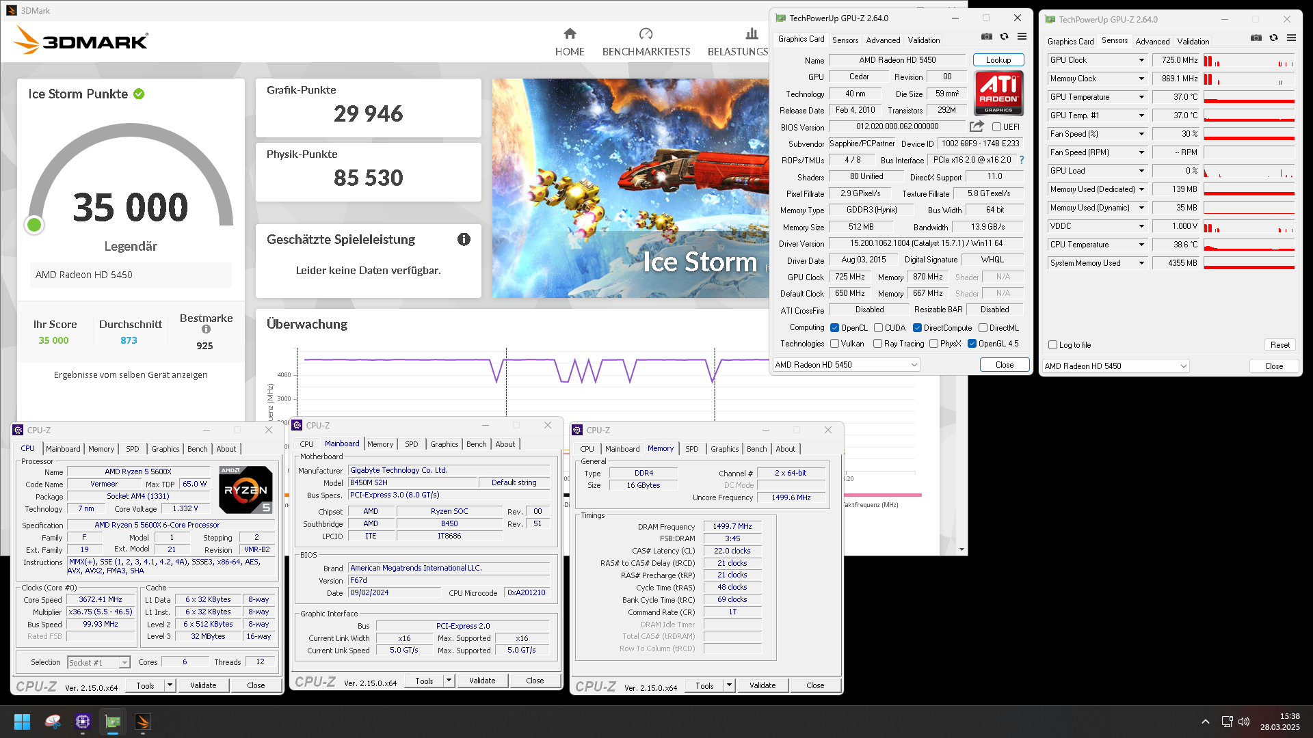The image size is (1313, 738).
Task: Take screenshot in GPU-Z Graphics Card window
Action: [x=987, y=37]
